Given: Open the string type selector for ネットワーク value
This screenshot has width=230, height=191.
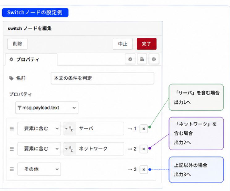Looking at the screenshot, I should (69, 149).
